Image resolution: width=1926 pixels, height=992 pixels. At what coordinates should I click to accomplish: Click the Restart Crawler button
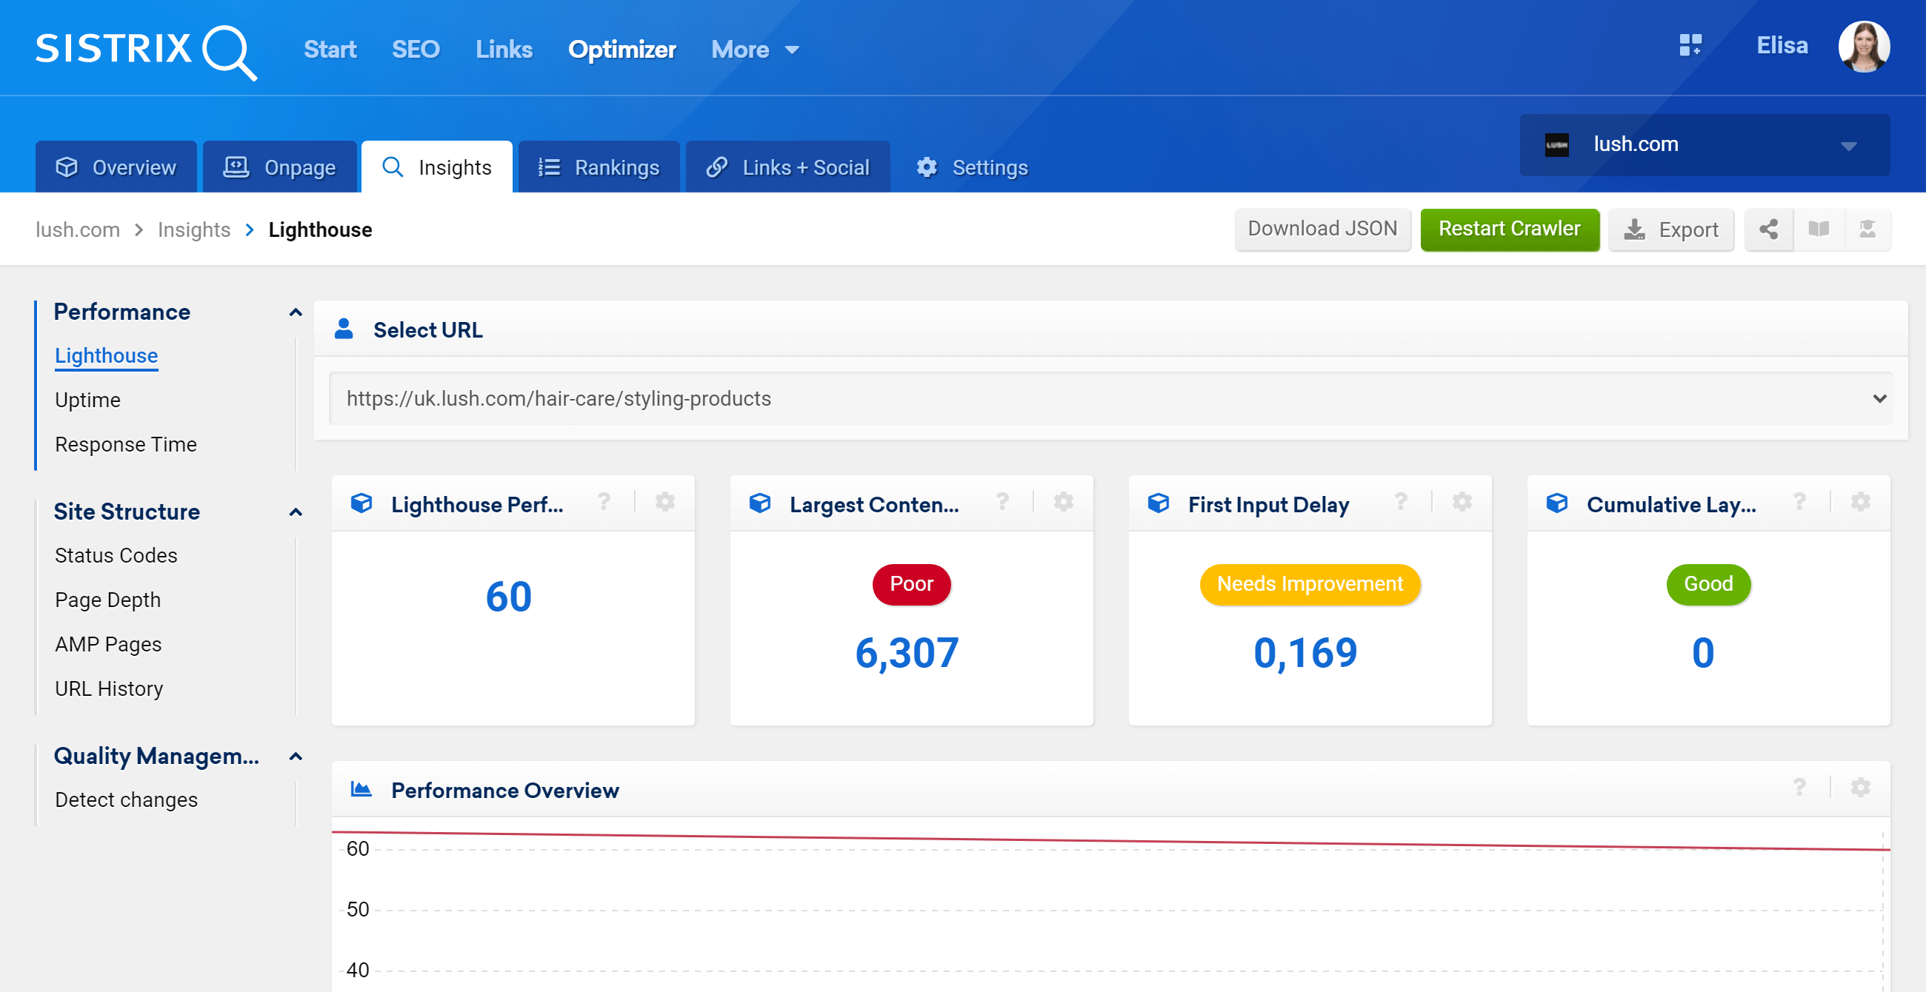[1510, 229]
